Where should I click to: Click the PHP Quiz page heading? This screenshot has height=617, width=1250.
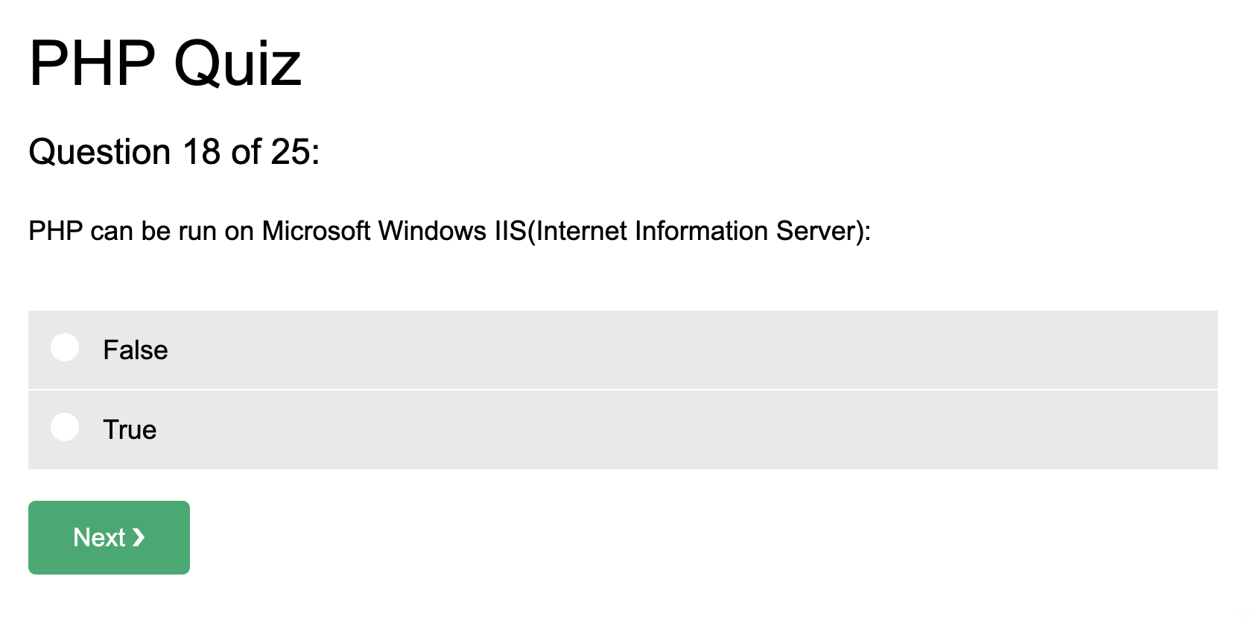click(x=165, y=63)
